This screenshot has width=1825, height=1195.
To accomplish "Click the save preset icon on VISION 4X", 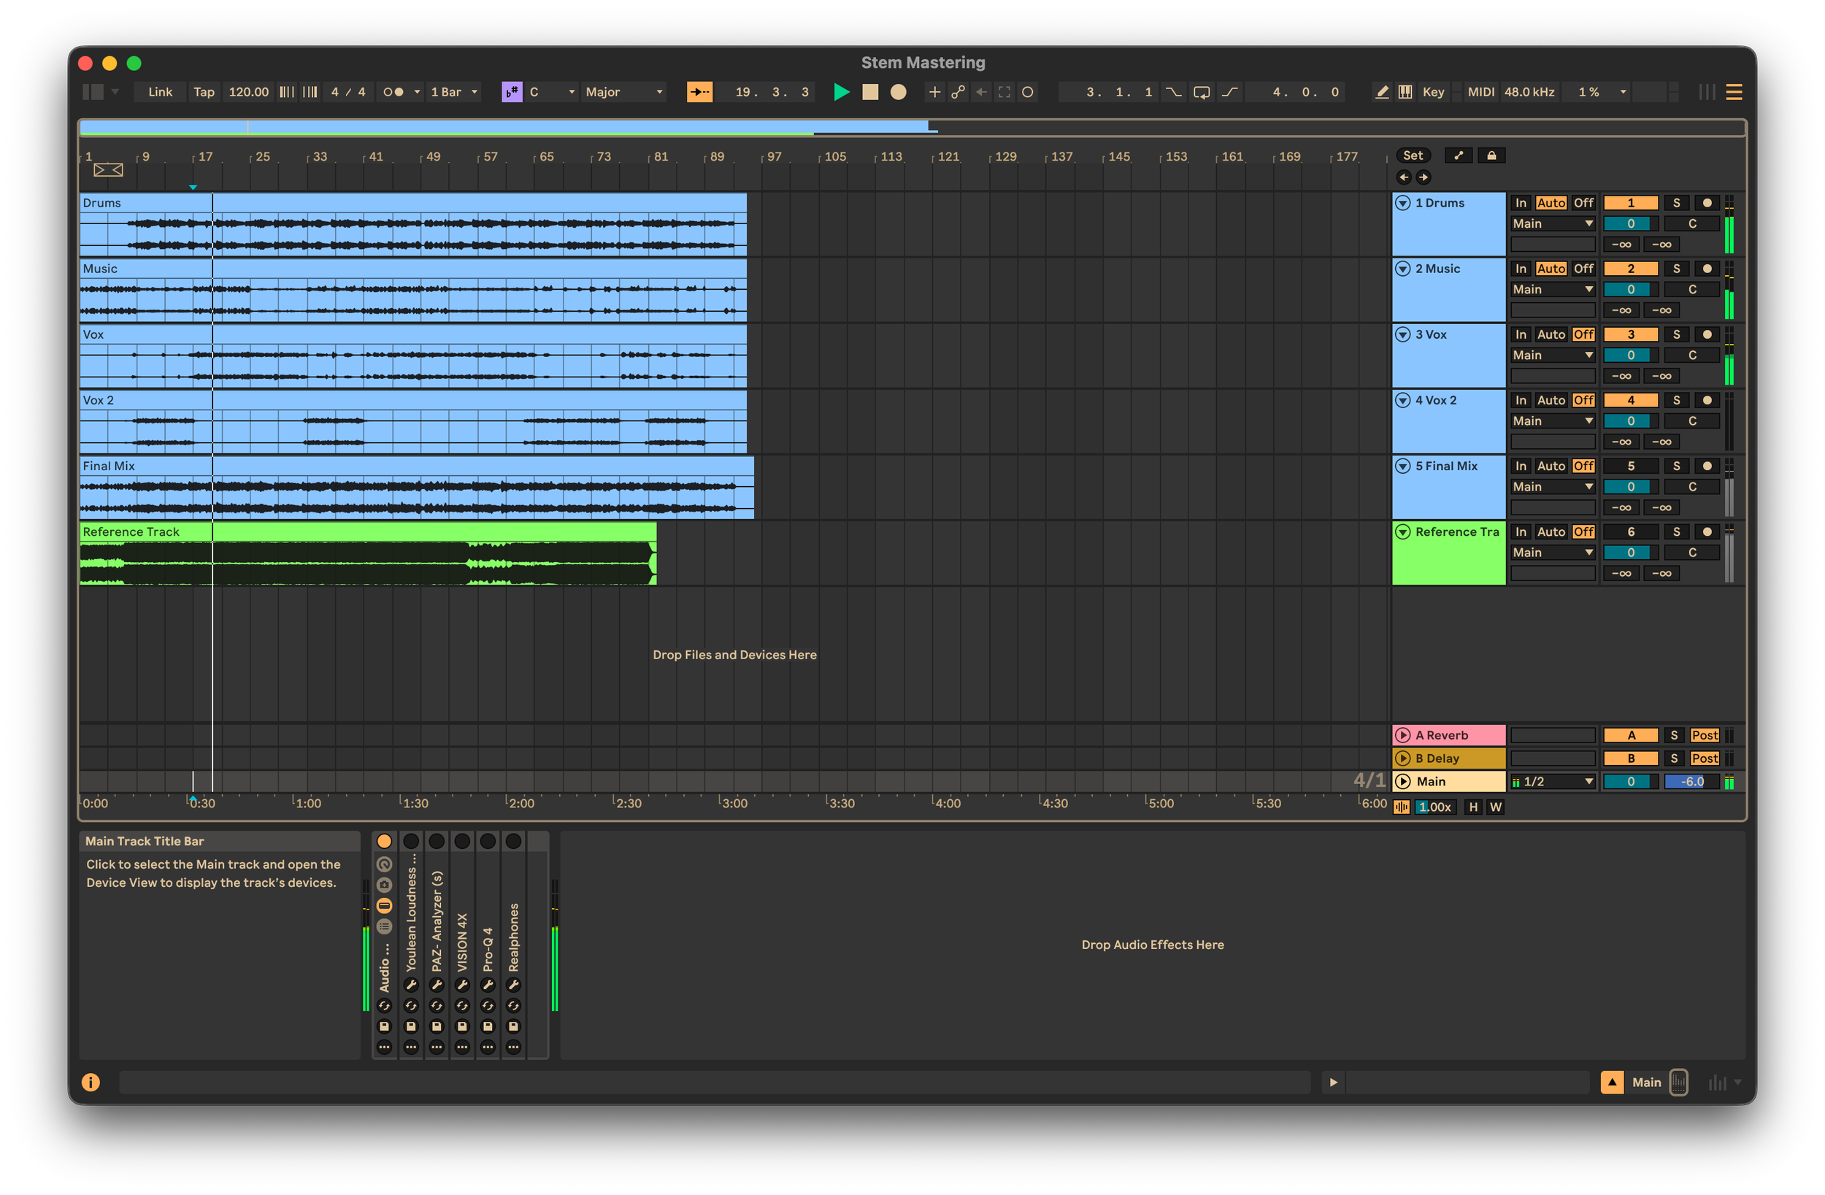I will [x=462, y=1026].
